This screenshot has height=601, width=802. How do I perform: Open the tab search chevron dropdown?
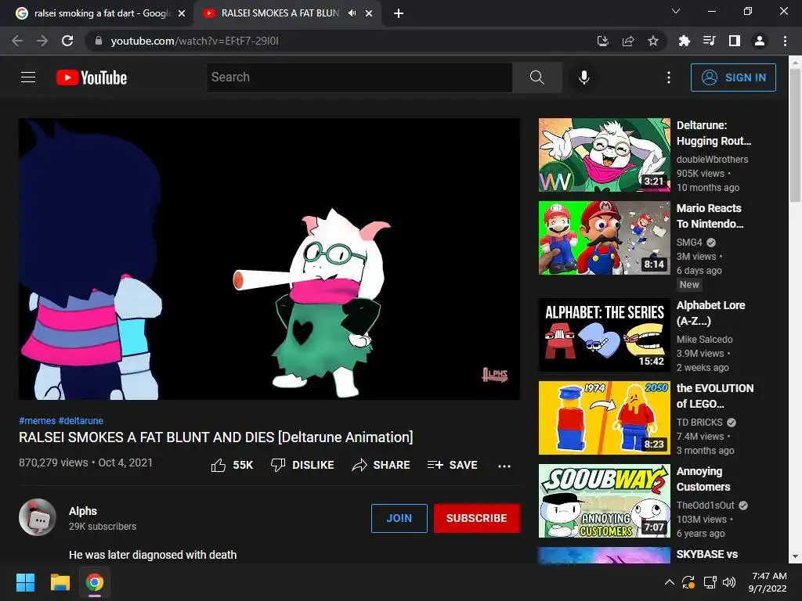(676, 11)
